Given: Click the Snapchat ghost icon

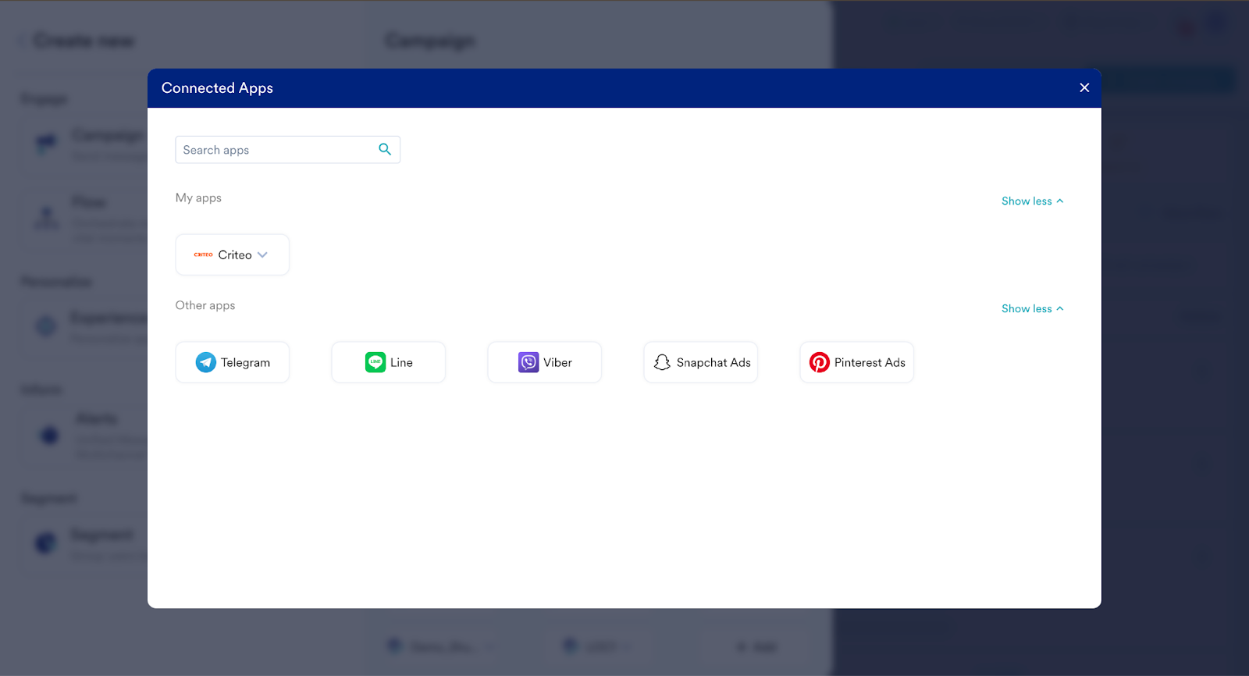Looking at the screenshot, I should click(x=662, y=362).
